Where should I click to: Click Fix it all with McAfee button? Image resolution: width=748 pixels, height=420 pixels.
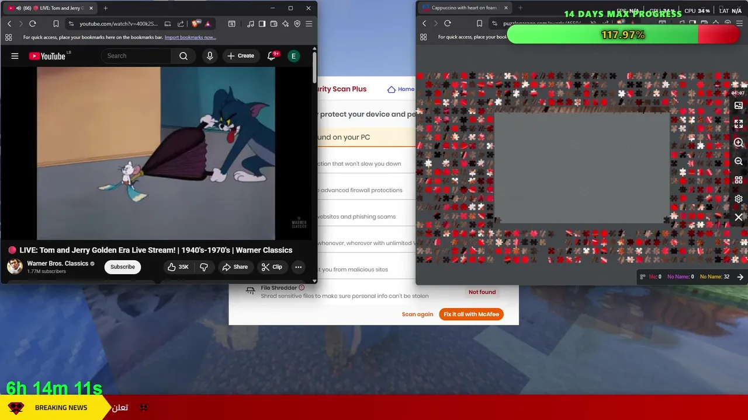point(471,314)
